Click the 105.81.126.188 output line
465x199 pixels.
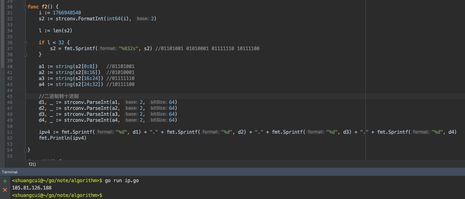[32, 188]
